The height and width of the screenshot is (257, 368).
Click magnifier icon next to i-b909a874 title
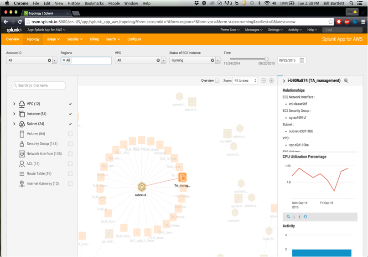point(346,81)
